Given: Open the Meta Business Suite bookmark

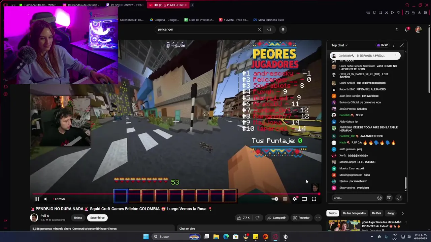Looking at the screenshot, I should click(269, 20).
